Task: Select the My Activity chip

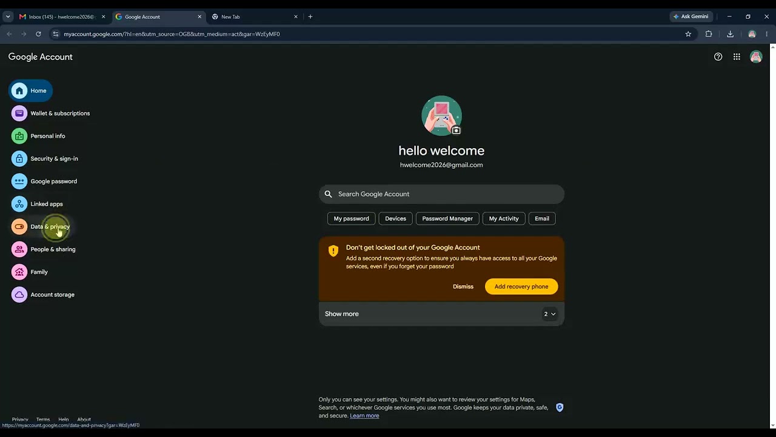Action: click(x=504, y=218)
